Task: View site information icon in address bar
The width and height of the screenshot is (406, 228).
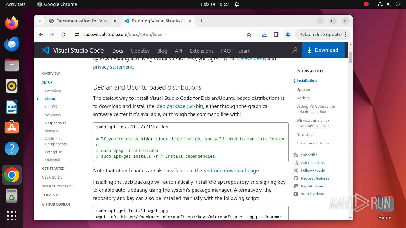Action: (77, 35)
